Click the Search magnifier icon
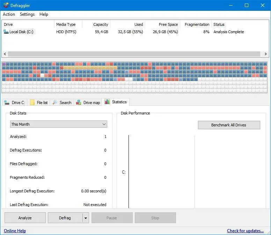 [x=55, y=102]
